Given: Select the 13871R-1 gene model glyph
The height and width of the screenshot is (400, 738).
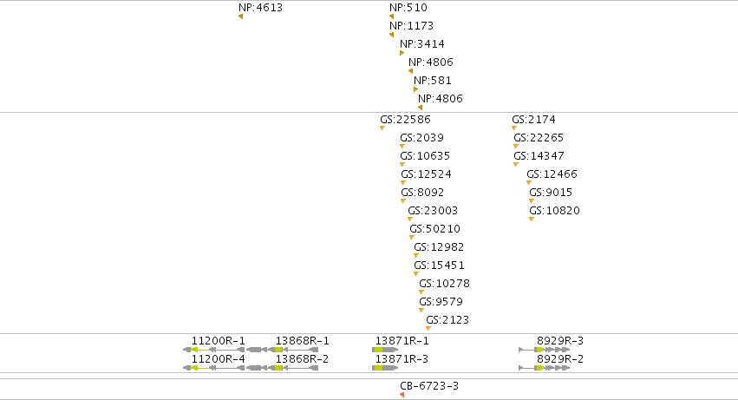Looking at the screenshot, I should coord(385,350).
